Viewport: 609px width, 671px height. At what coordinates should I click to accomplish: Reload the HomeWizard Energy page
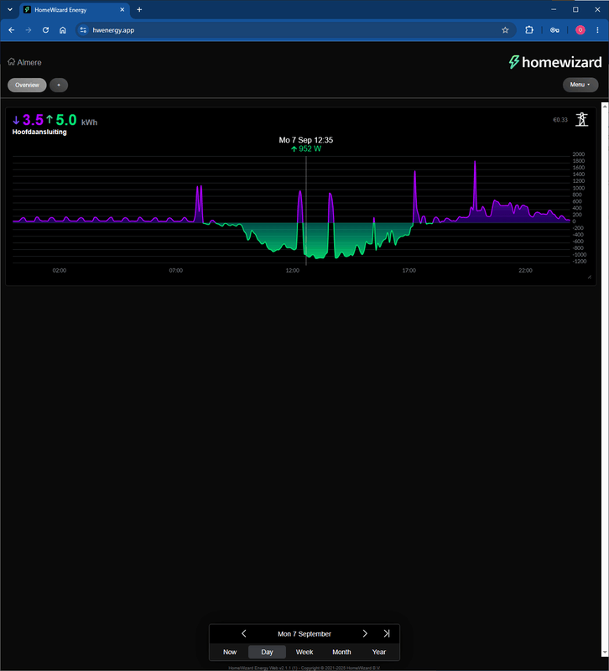point(45,30)
